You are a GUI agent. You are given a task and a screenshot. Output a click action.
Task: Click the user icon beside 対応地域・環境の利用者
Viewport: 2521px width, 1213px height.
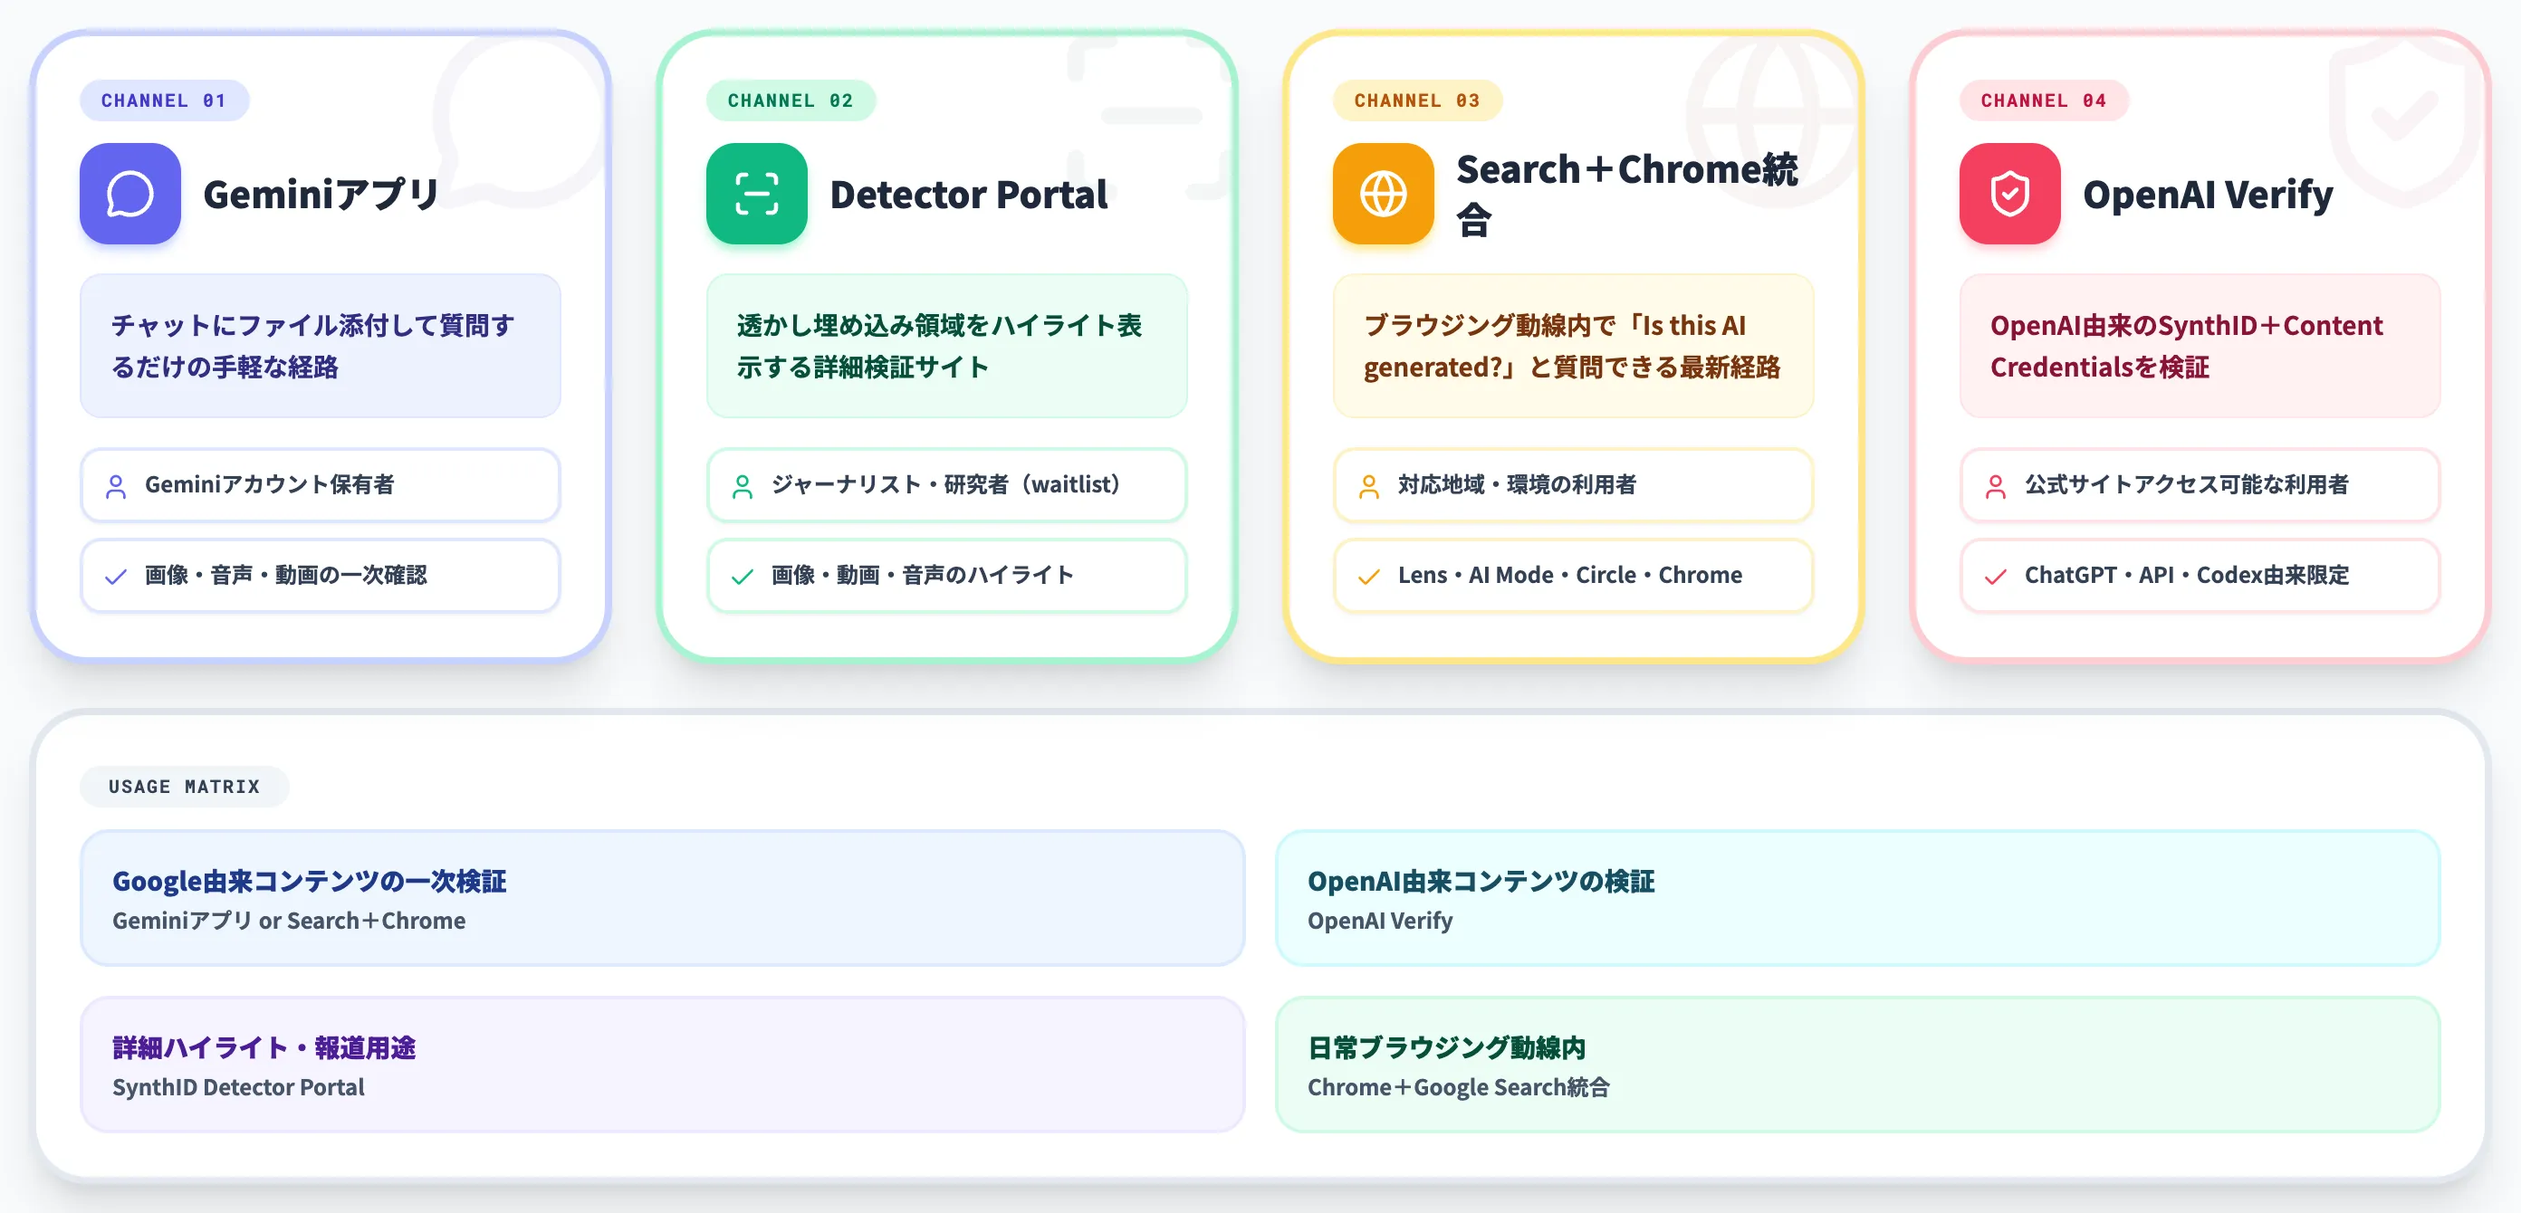pos(1368,486)
